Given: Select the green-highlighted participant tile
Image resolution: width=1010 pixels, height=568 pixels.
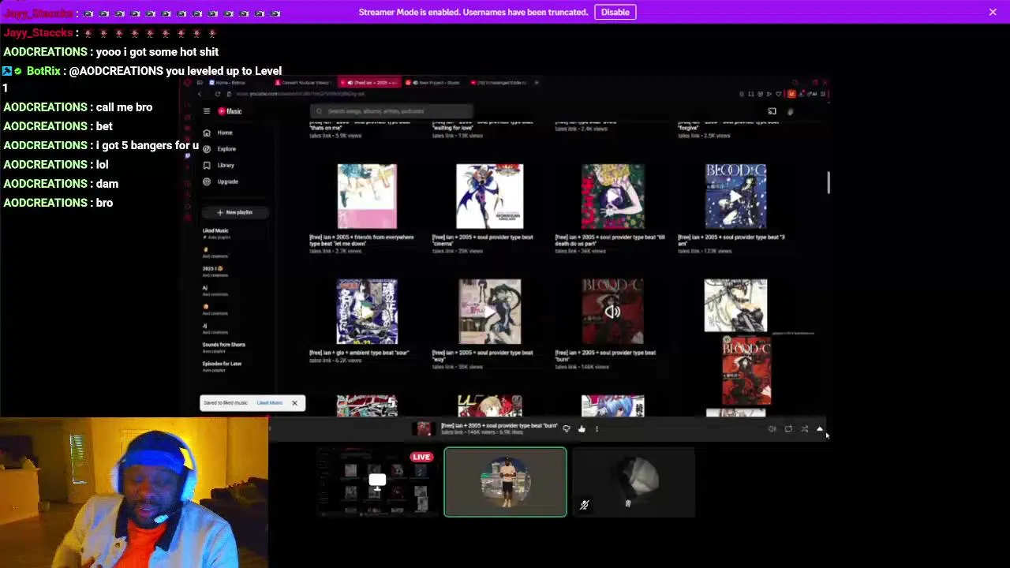Looking at the screenshot, I should (x=505, y=482).
